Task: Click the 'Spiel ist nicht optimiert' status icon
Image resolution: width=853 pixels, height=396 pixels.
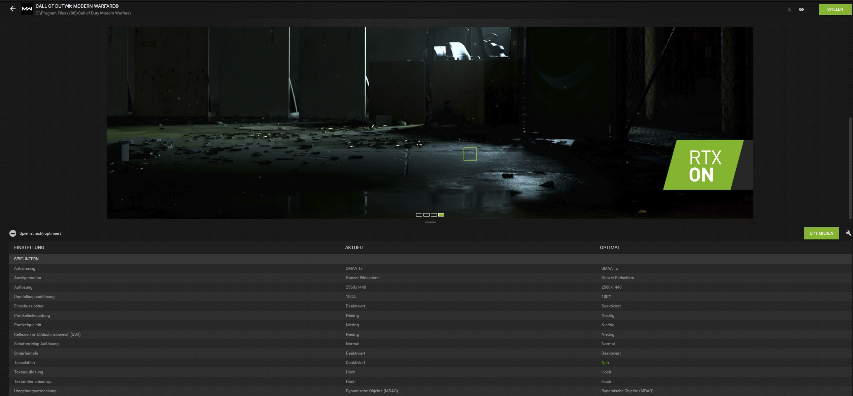Action: point(13,233)
